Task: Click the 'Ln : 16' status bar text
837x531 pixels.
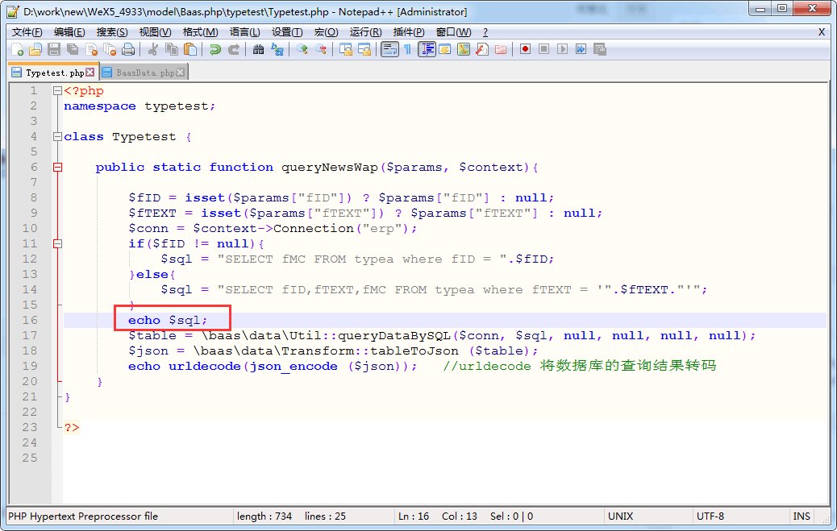Action: 414,516
